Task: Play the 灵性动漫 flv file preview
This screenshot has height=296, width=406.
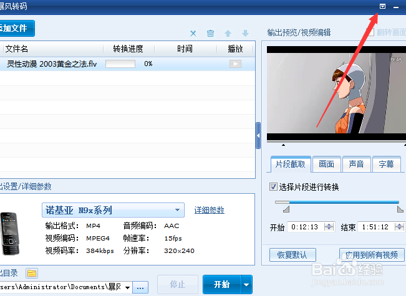Action: (x=235, y=64)
